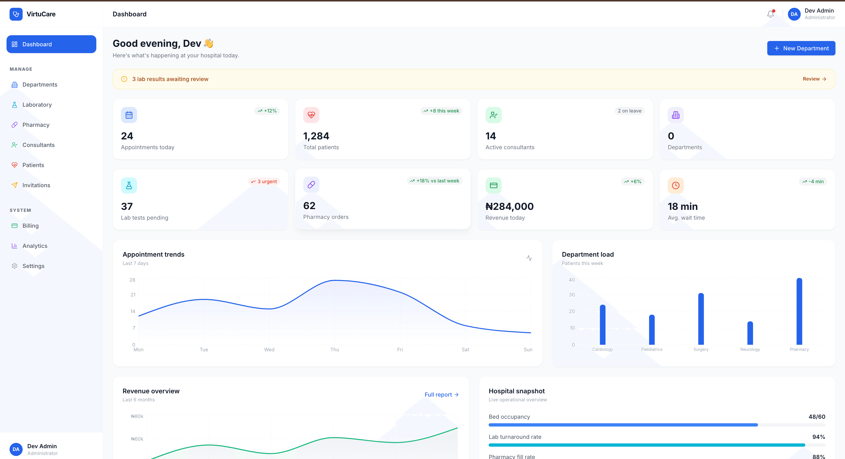Click the user icon on Active consultants card
The image size is (845, 459).
point(493,115)
